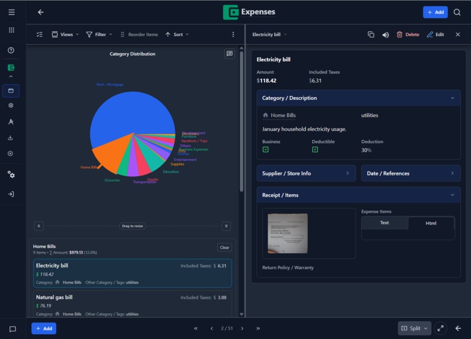Click the list panel vertical scrollbar
The image size is (471, 339).
tap(241, 121)
